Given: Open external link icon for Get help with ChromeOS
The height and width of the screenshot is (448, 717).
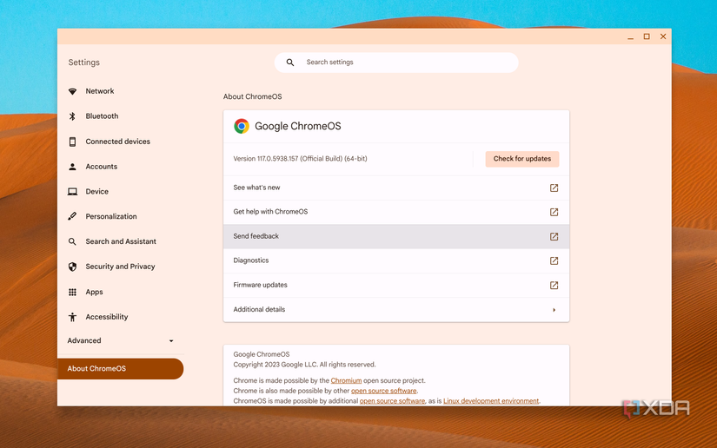Looking at the screenshot, I should pyautogui.click(x=554, y=212).
